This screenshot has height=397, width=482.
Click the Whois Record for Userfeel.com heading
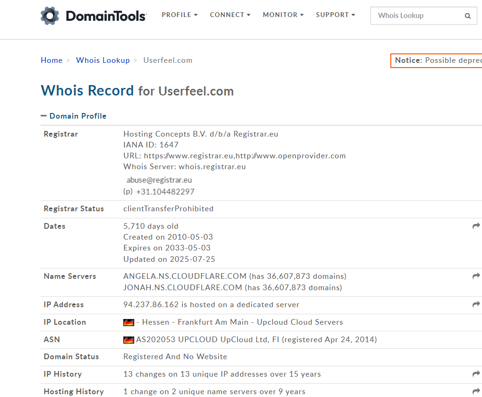click(137, 91)
